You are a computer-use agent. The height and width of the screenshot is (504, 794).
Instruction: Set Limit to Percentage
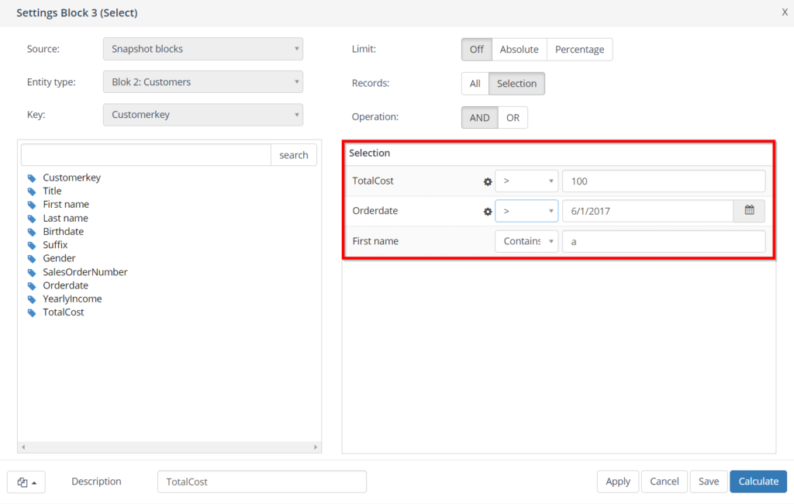(x=579, y=49)
